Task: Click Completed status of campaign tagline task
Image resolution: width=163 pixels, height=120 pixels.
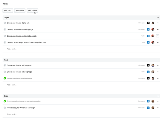Action: pos(142,101)
